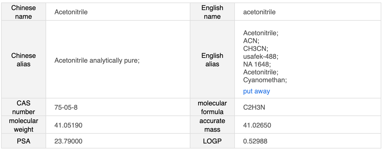Click the 'put away' link
This screenshot has height=151, width=383.
click(x=256, y=91)
